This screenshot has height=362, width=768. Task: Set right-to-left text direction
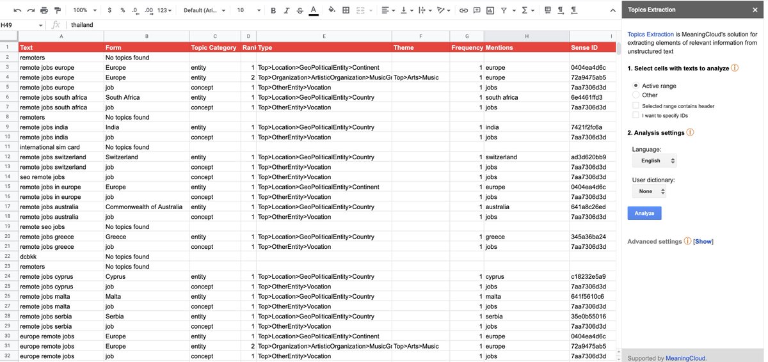[x=574, y=10]
